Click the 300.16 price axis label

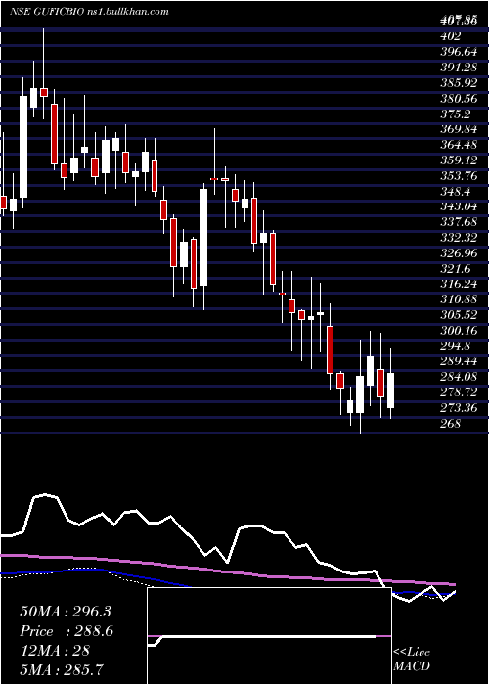459,331
